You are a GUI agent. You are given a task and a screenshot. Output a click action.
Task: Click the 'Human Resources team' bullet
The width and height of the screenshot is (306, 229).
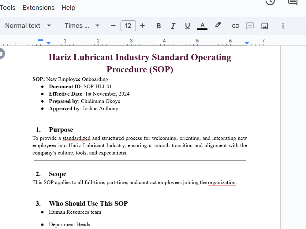[75, 212]
